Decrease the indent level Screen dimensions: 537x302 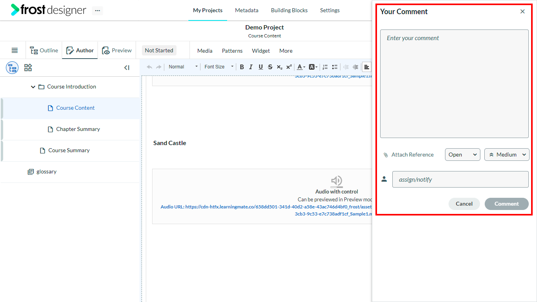pyautogui.click(x=346, y=67)
